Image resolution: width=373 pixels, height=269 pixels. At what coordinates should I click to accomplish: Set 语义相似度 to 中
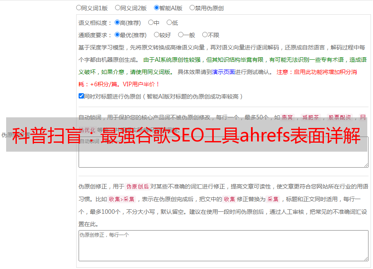click(151, 22)
